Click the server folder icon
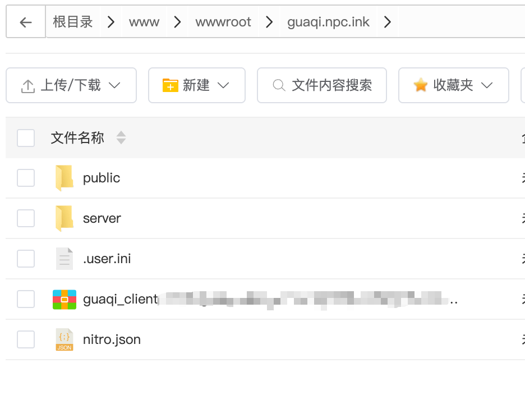This screenshot has width=525, height=395. [x=65, y=218]
